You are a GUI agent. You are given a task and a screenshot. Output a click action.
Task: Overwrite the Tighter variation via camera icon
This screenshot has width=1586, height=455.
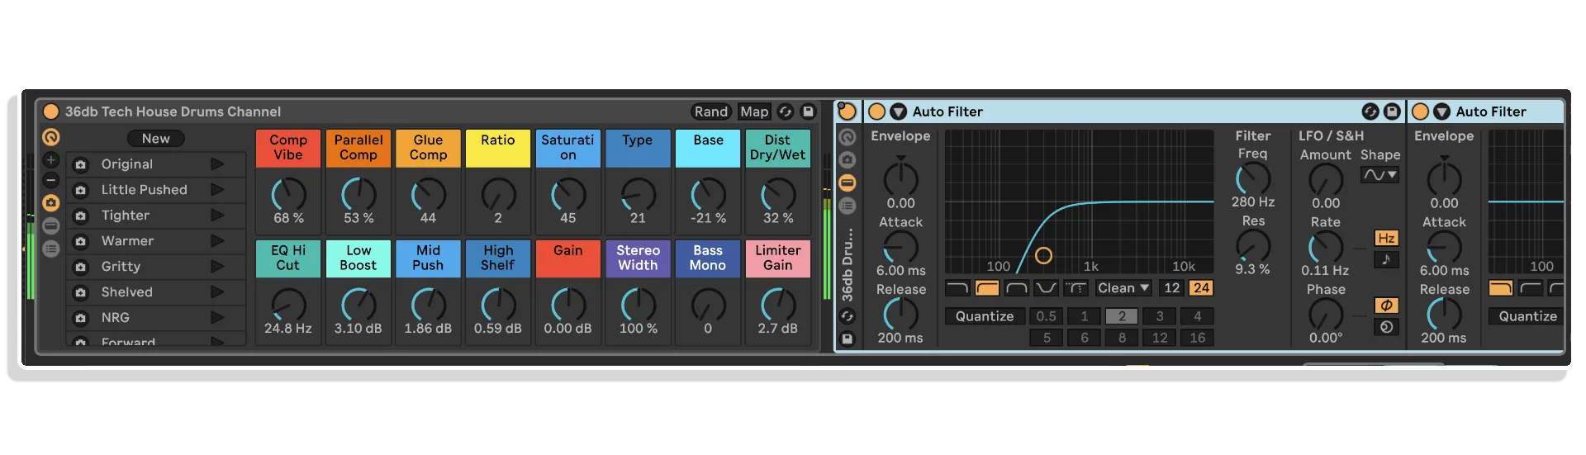[80, 216]
